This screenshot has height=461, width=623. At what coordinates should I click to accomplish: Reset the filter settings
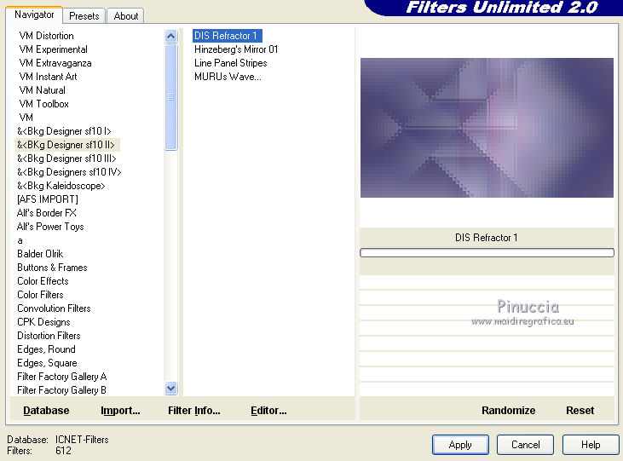(580, 411)
